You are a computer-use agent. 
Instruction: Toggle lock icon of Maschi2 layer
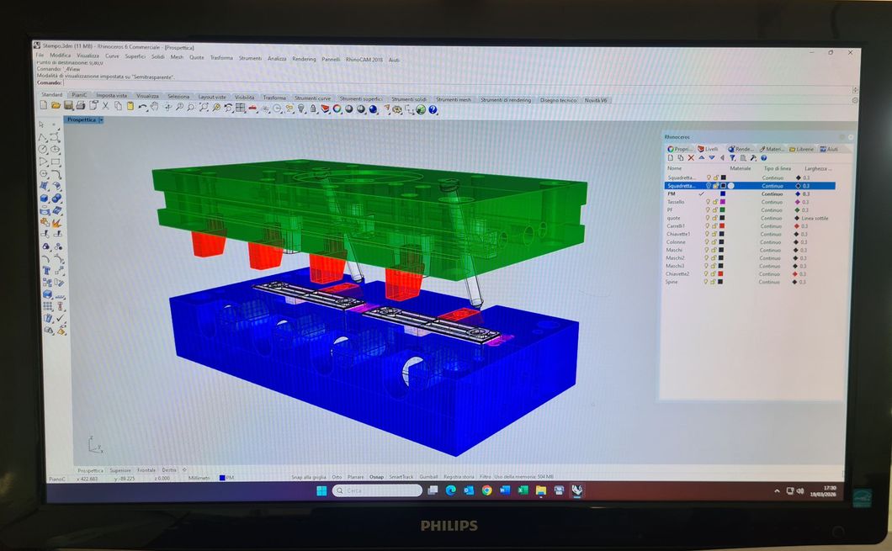tap(714, 257)
